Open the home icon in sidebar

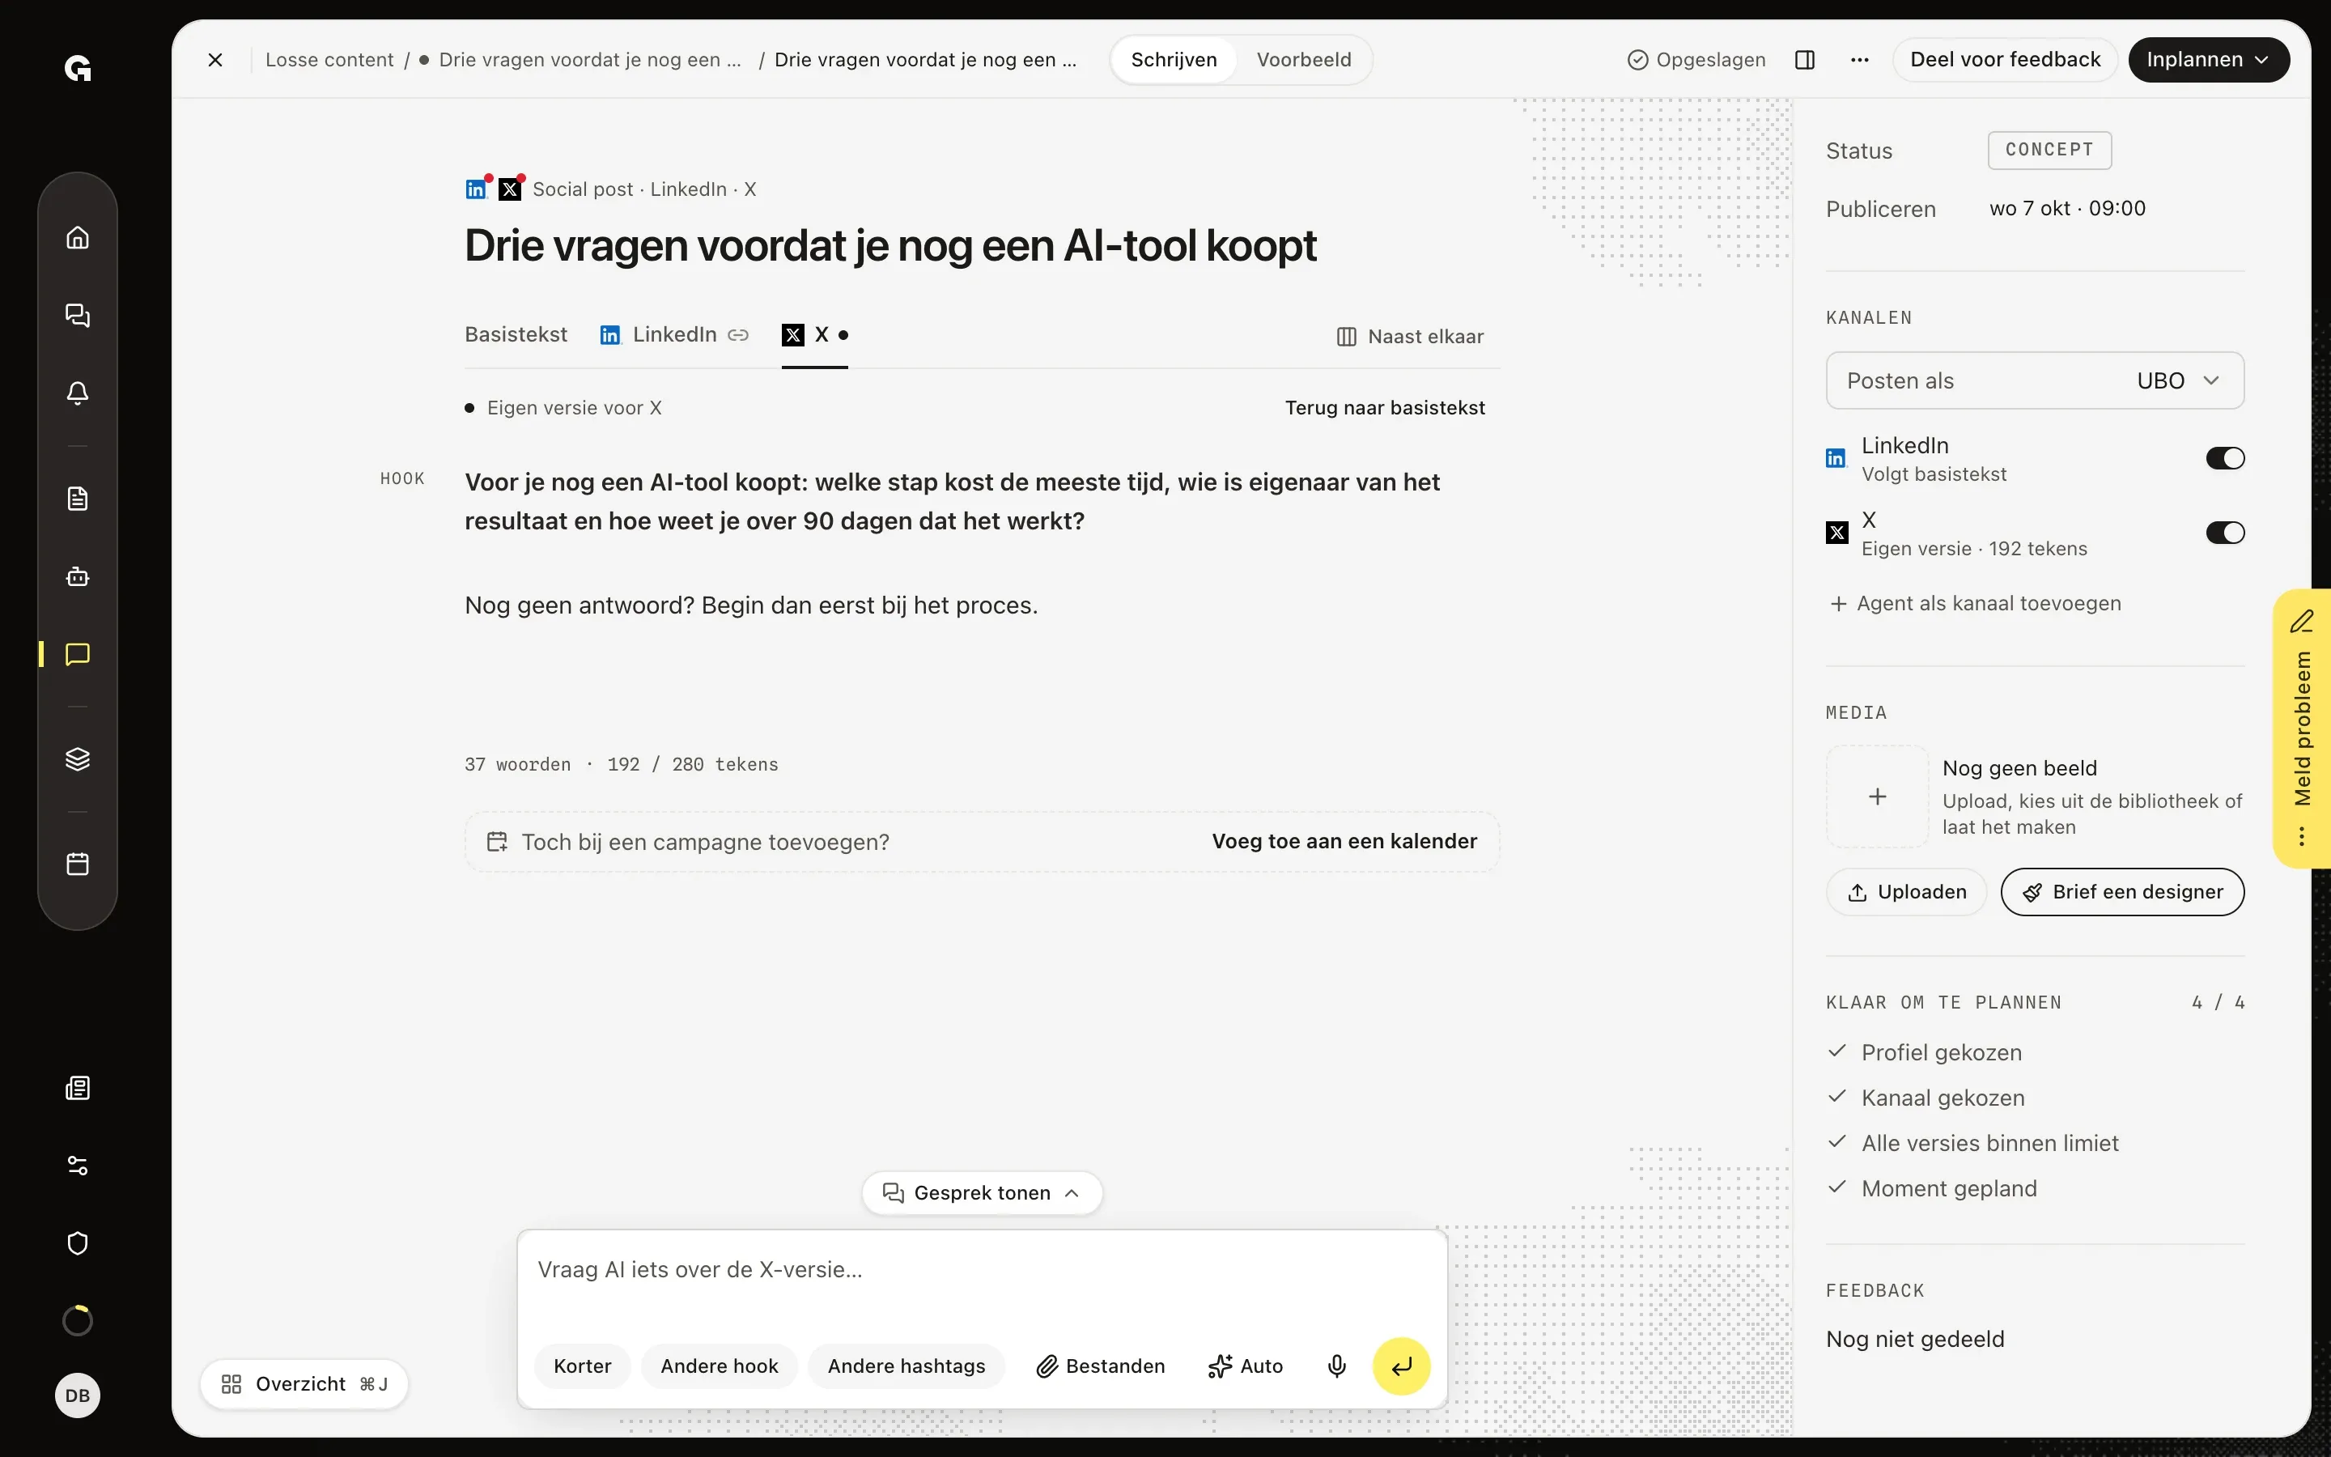point(78,237)
